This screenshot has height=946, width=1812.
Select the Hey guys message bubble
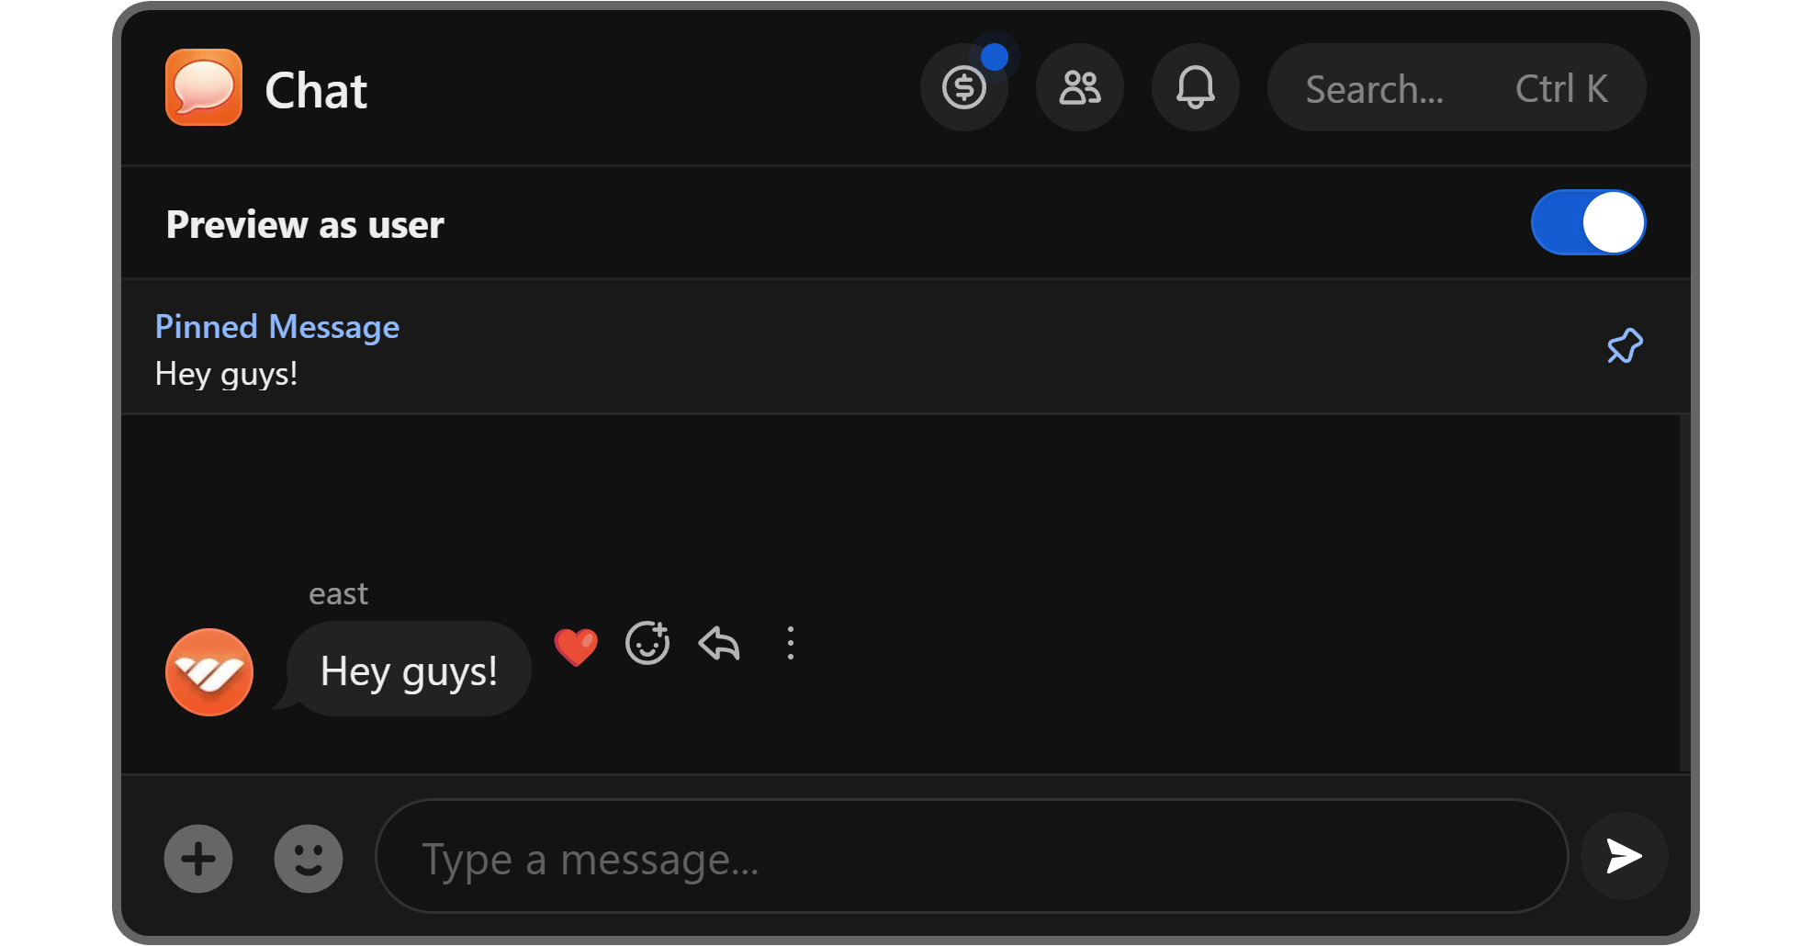(409, 670)
